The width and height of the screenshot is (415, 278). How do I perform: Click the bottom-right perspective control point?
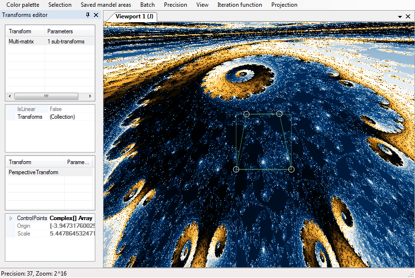[291, 169]
